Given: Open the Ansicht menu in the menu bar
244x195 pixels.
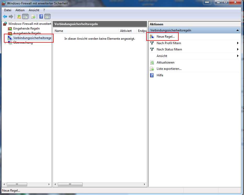Looking at the screenshot, I should 34,10.
